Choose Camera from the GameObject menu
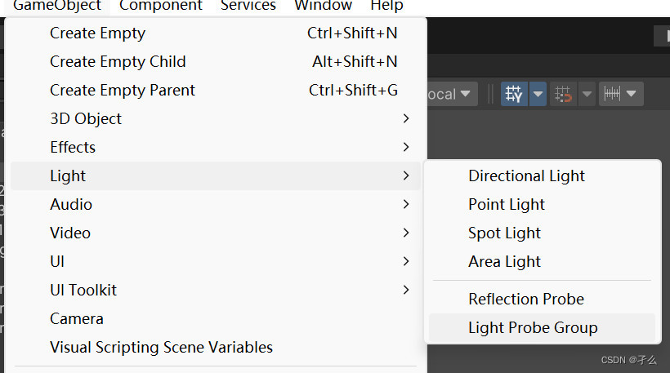Image resolution: width=670 pixels, height=373 pixels. click(x=77, y=319)
